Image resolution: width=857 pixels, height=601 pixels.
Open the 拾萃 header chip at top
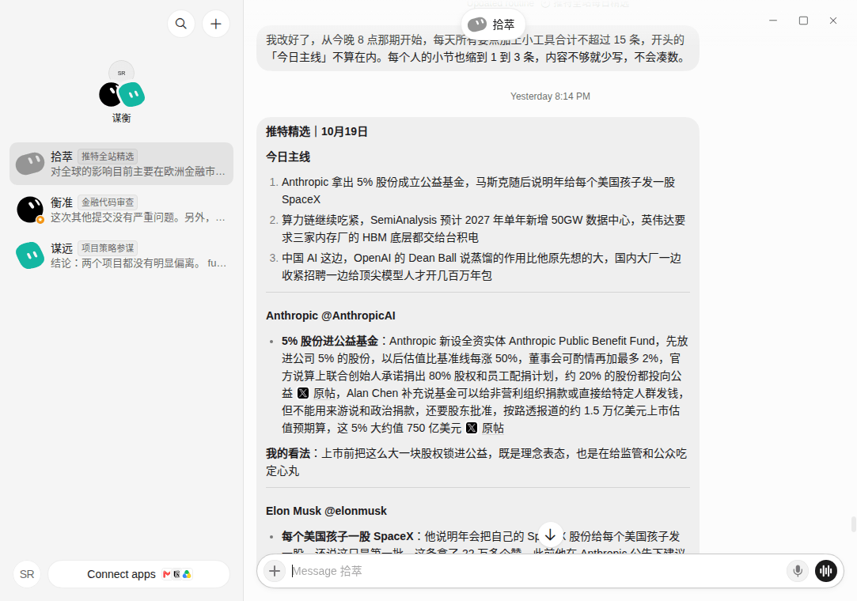pos(493,25)
